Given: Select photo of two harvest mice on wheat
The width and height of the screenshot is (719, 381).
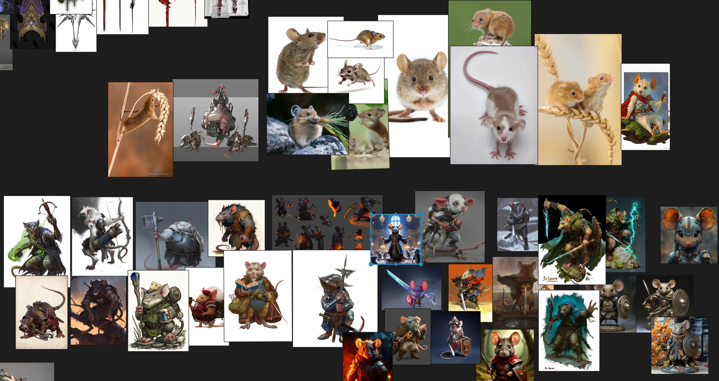Looking at the screenshot, I should pos(578,100).
